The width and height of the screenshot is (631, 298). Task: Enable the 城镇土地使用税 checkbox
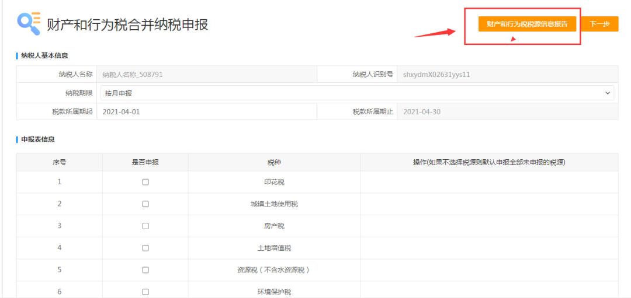point(145,204)
